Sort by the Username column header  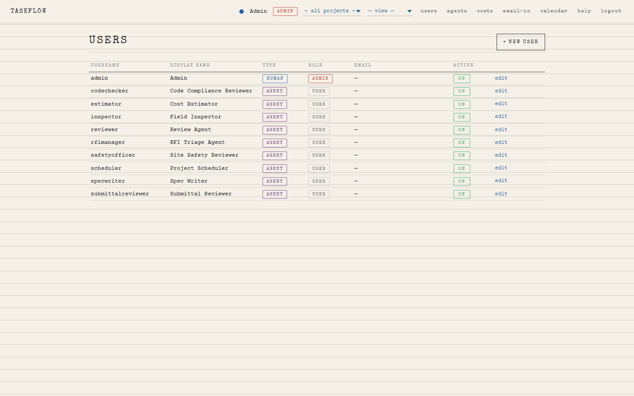105,65
